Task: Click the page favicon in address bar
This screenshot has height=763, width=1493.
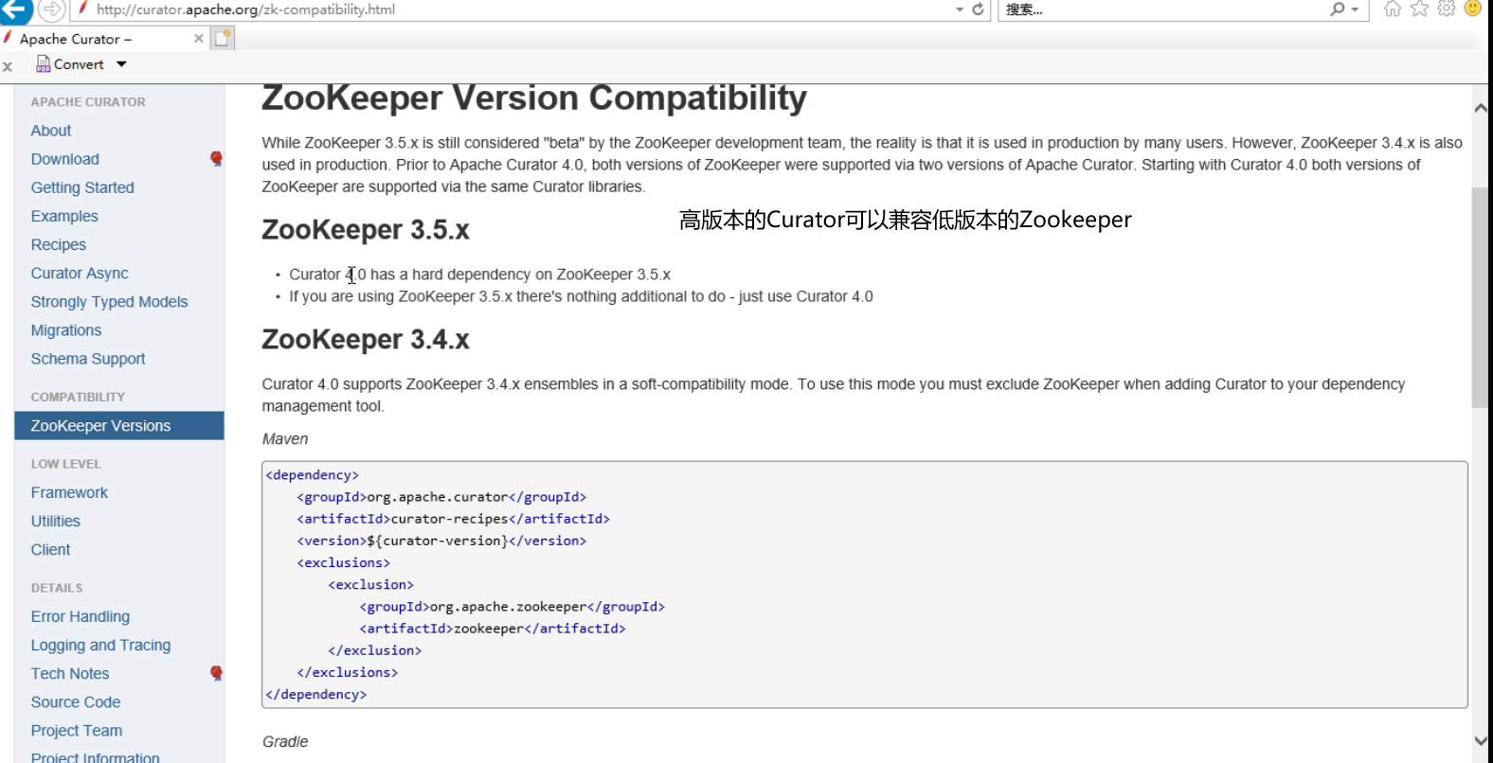Action: [83, 9]
